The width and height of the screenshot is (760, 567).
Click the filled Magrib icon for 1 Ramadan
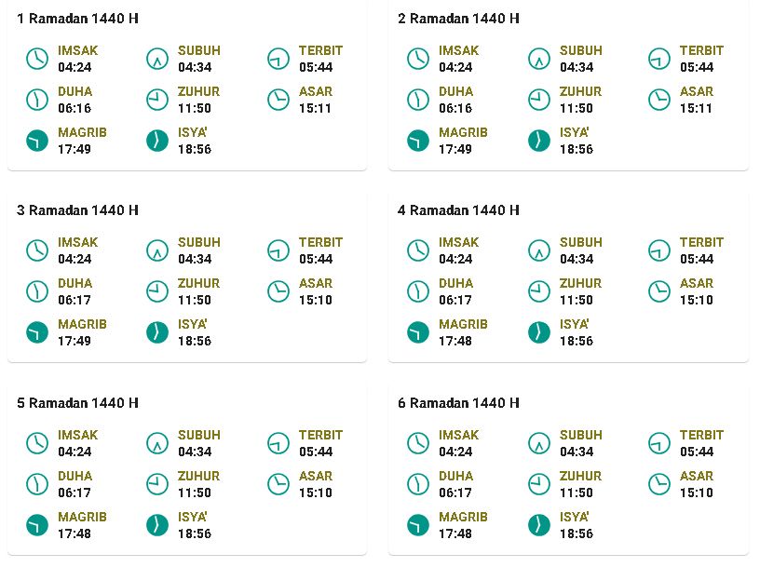(37, 141)
